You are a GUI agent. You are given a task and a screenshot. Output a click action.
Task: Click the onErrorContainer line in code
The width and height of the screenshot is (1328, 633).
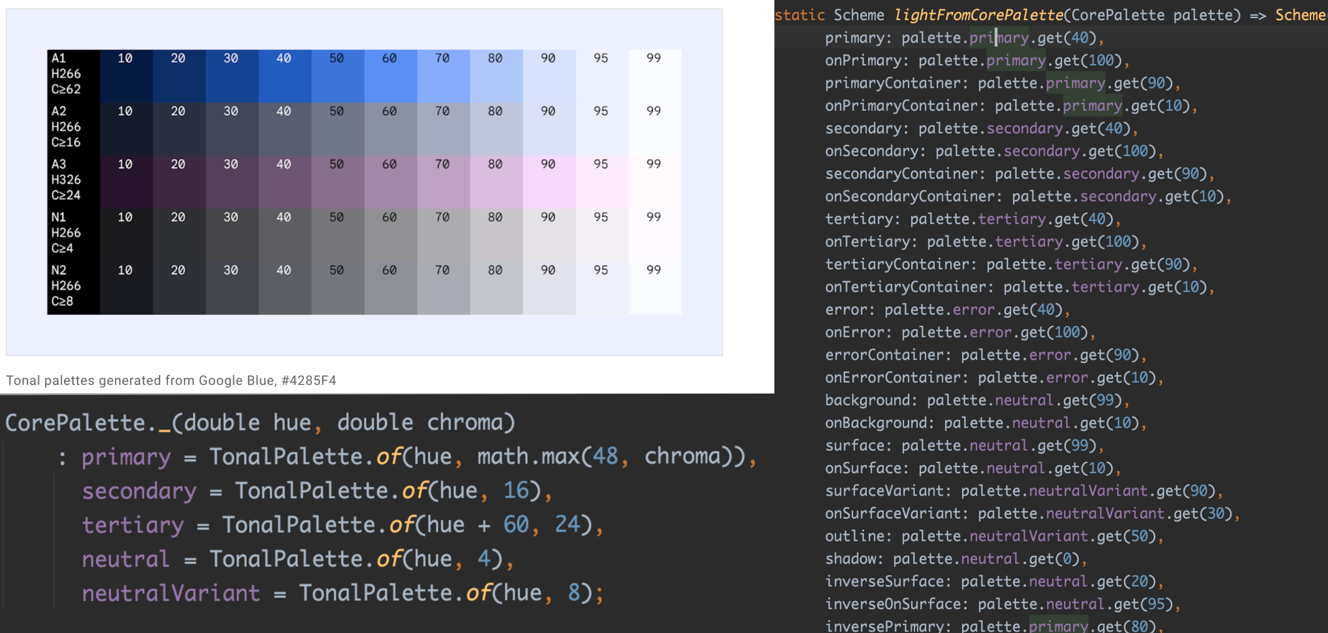click(994, 378)
